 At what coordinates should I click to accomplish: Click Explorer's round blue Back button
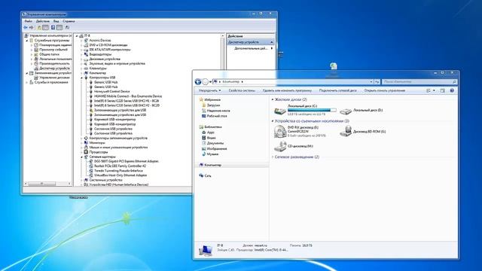198,82
